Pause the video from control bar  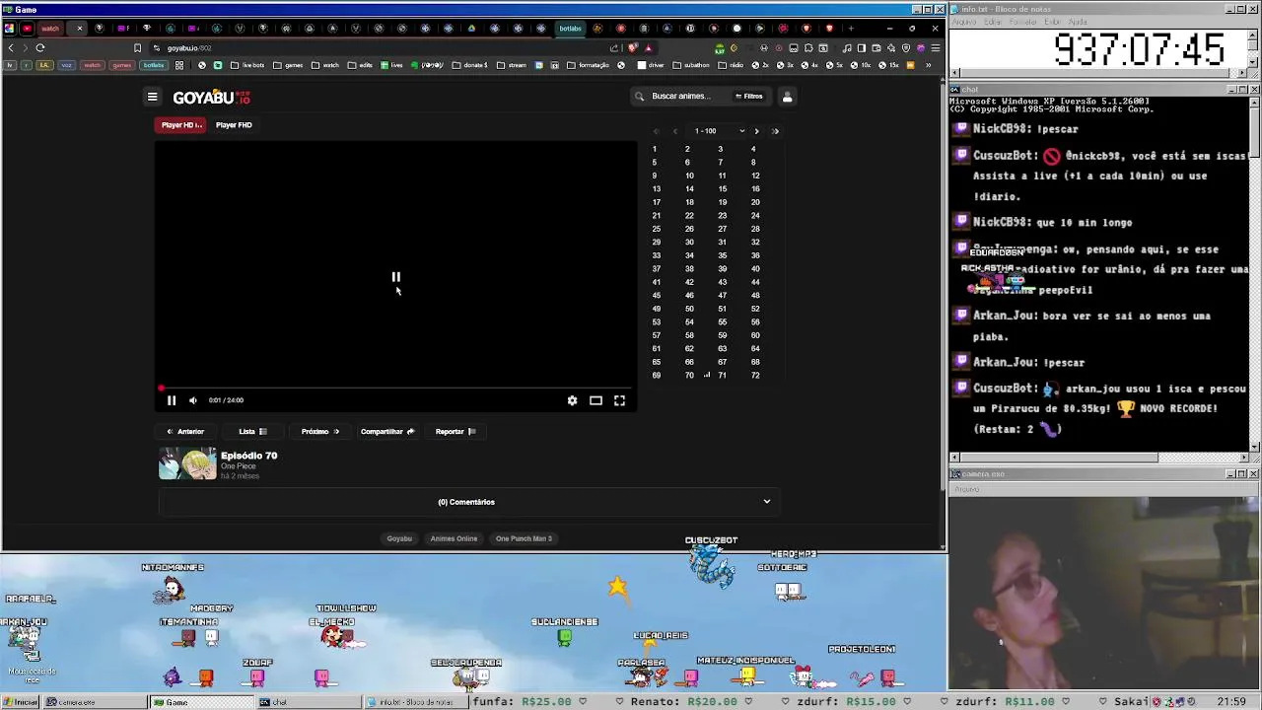tap(171, 400)
